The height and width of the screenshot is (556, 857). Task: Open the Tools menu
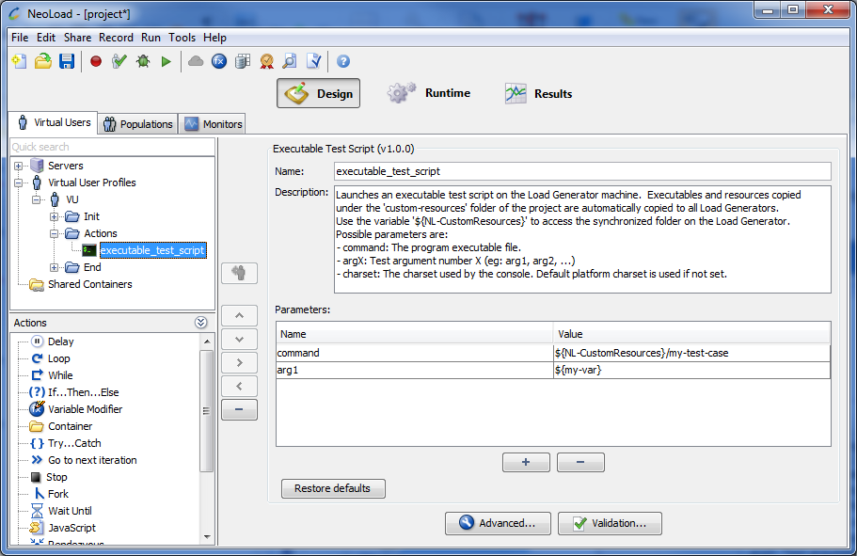182,38
